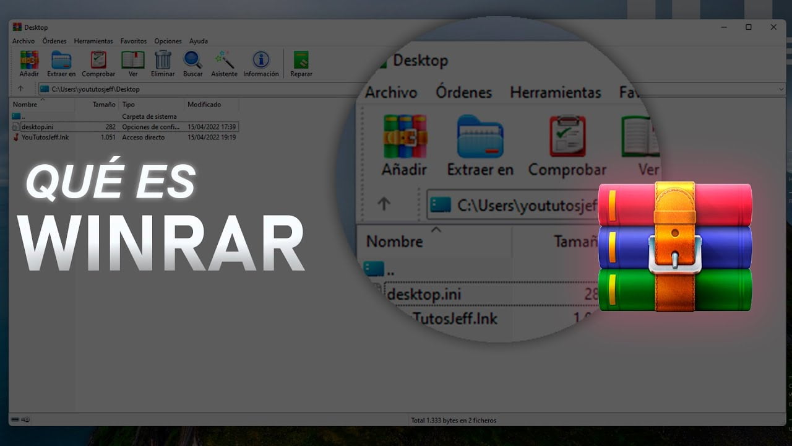Click the address bar path field
The width and height of the screenshot is (792, 446).
coord(407,89)
